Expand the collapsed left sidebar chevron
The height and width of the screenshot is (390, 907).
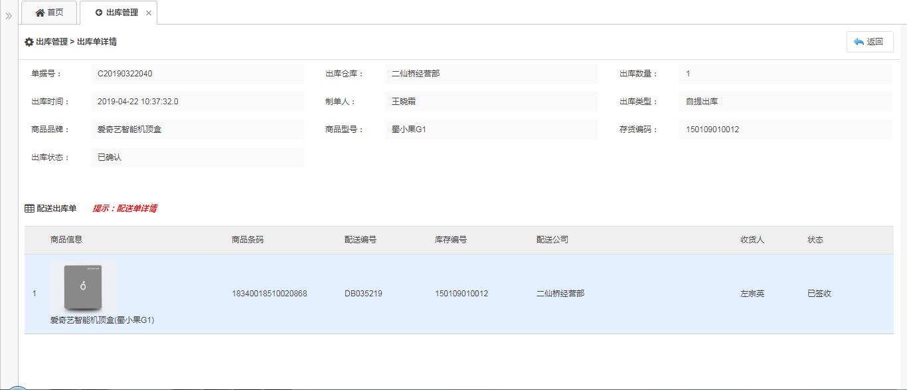[x=9, y=16]
